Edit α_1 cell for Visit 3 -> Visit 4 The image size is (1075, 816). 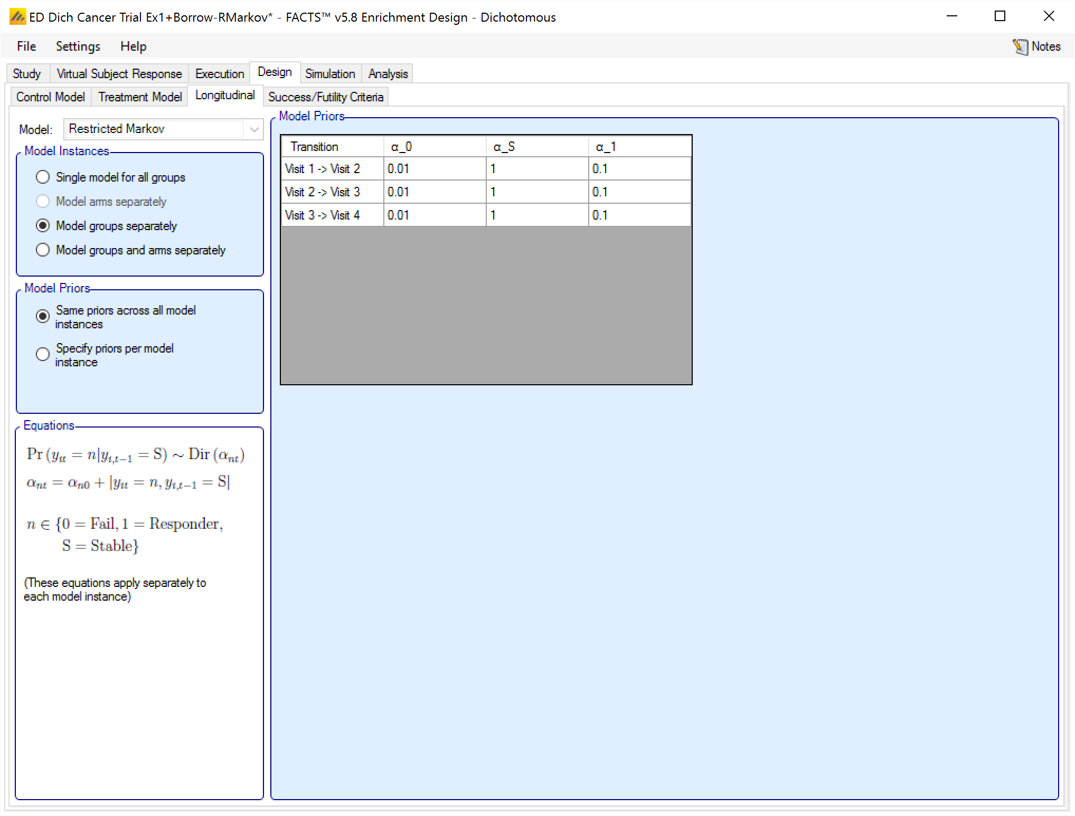[639, 215]
